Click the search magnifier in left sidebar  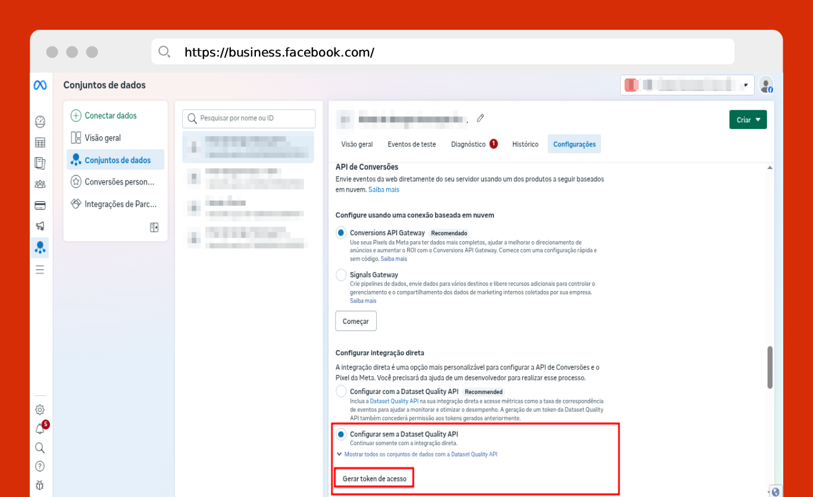pos(40,448)
